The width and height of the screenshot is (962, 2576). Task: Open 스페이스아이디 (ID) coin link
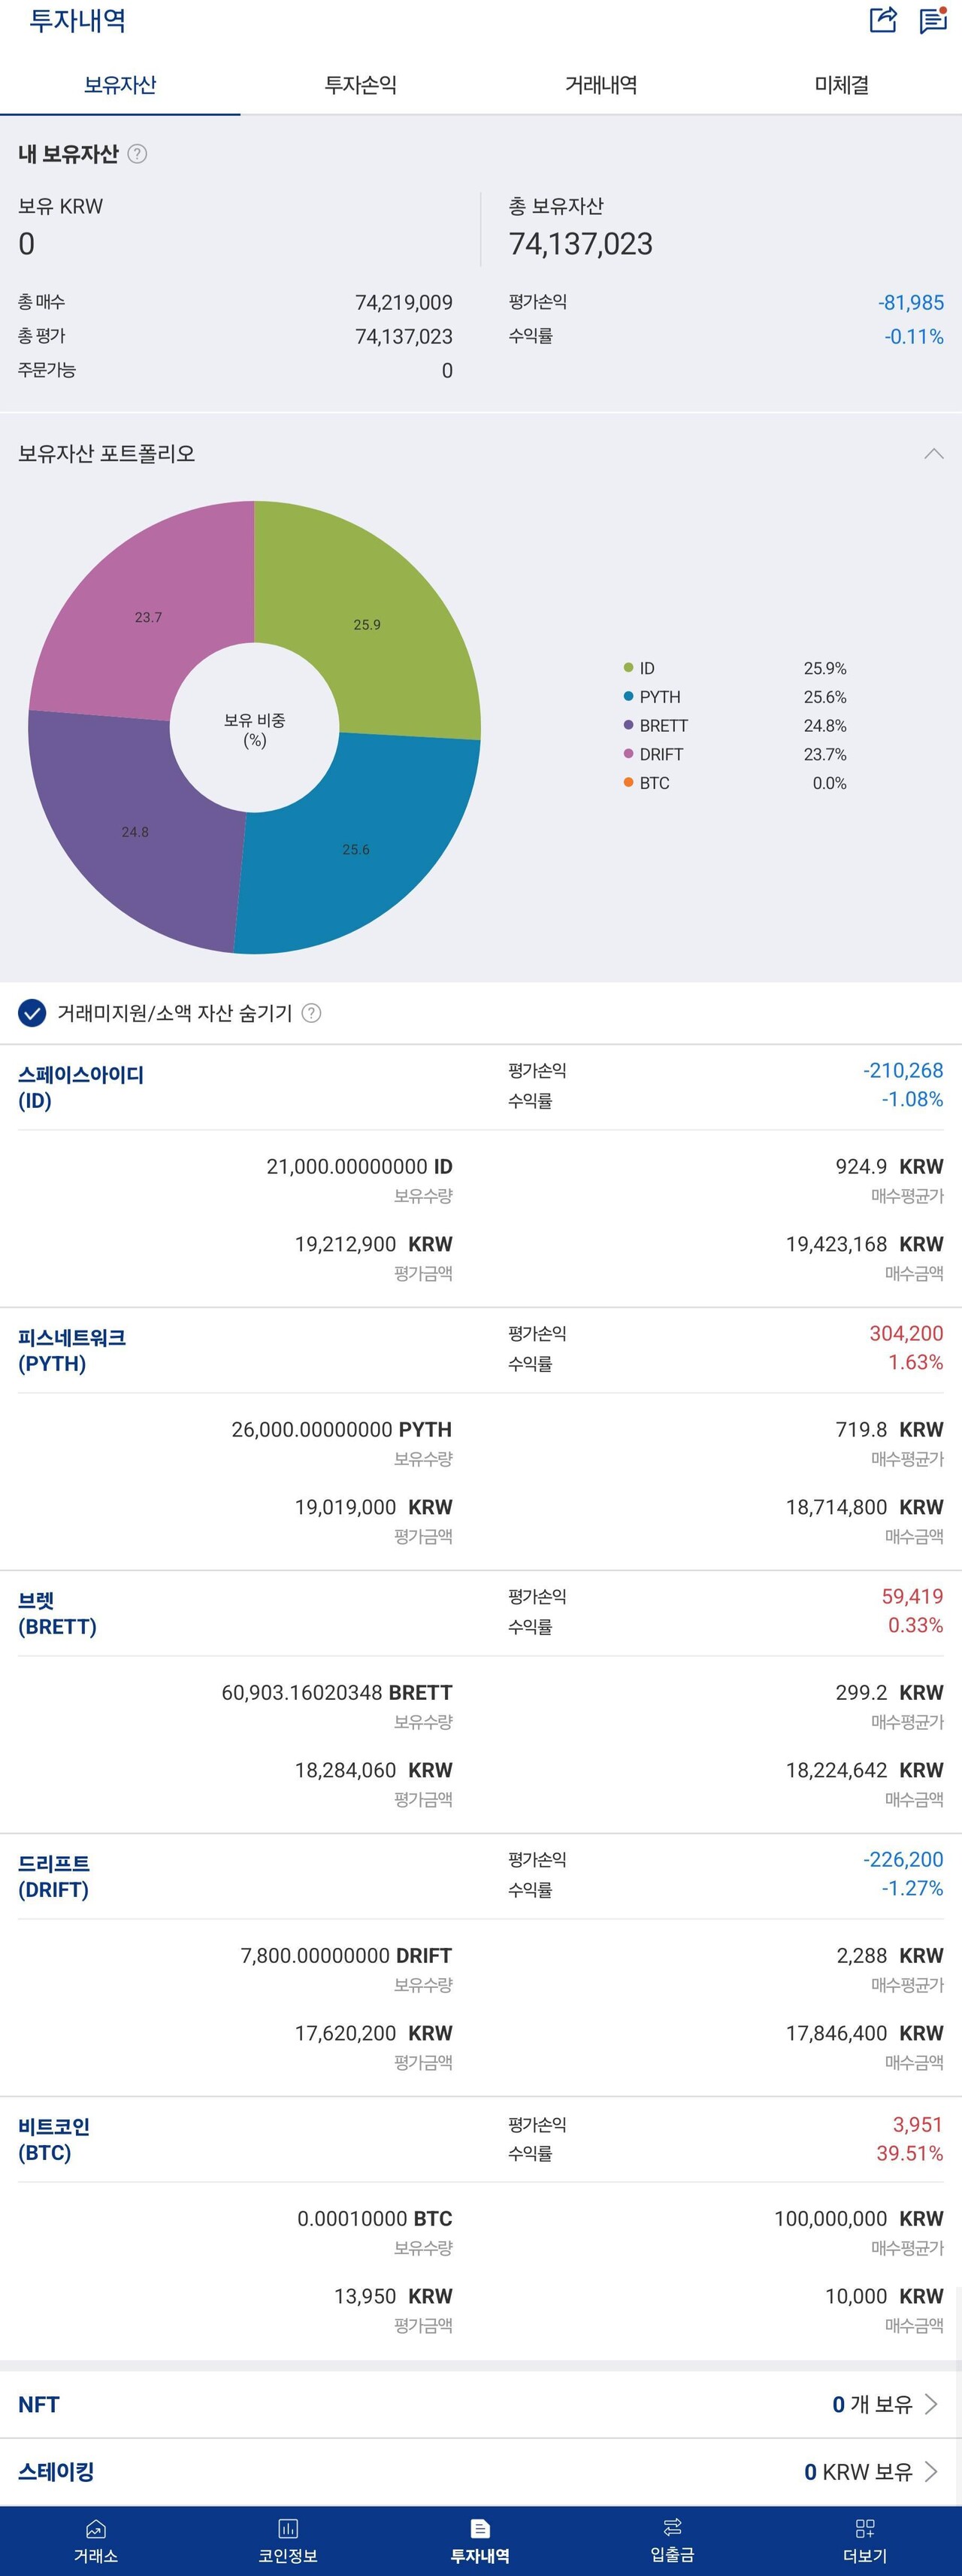[81, 1087]
